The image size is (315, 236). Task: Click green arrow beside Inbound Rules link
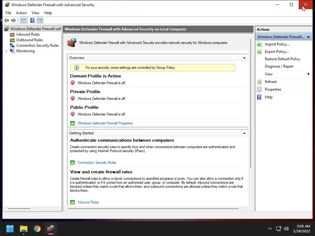click(72, 202)
